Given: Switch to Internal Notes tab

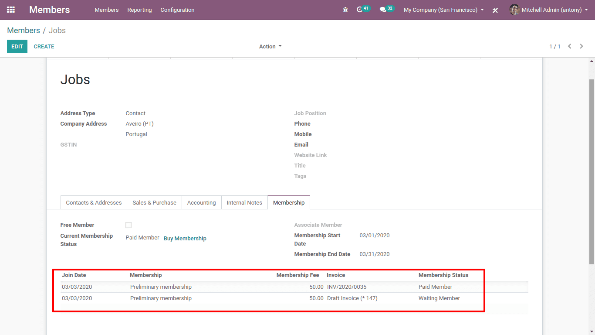Looking at the screenshot, I should [x=244, y=202].
